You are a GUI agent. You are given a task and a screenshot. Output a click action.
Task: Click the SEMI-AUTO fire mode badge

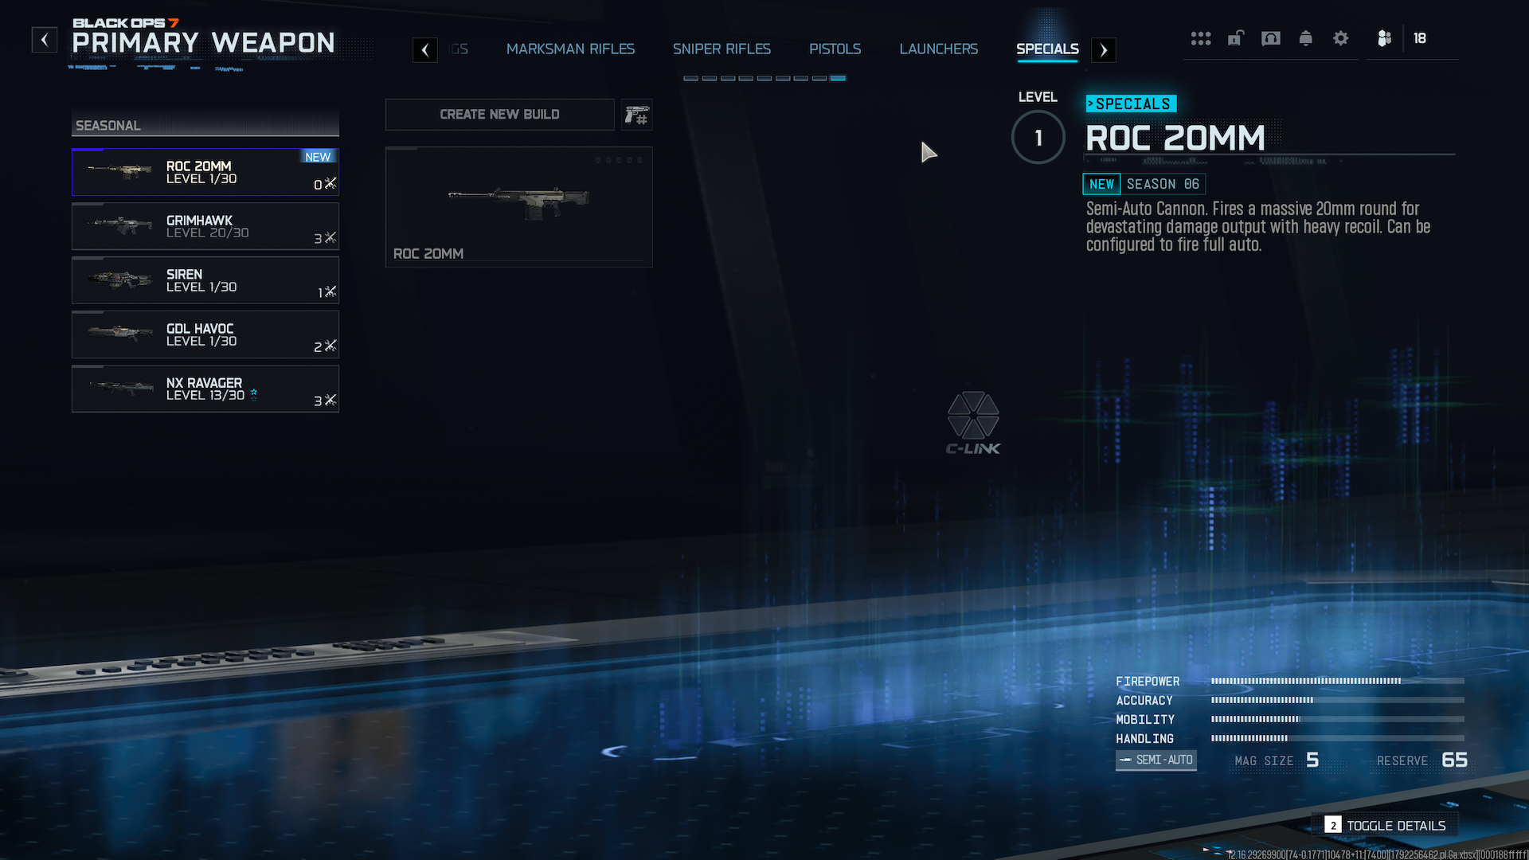1156,760
